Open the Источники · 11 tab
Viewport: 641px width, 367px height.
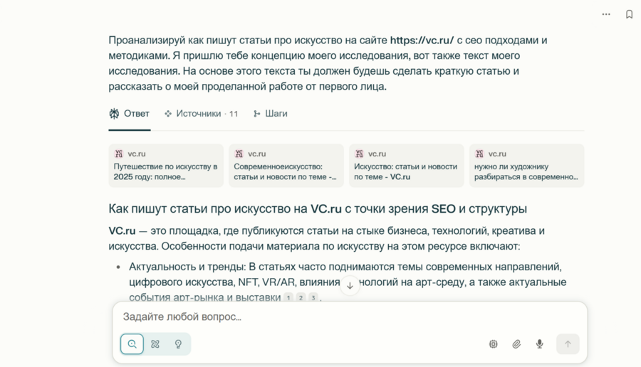click(202, 114)
